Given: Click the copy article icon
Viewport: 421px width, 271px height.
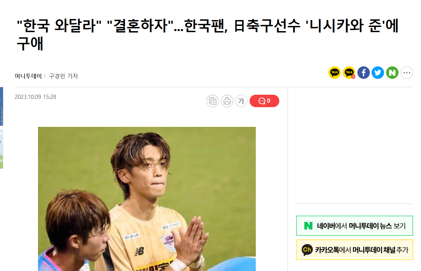Looking at the screenshot, I should coord(213,101).
